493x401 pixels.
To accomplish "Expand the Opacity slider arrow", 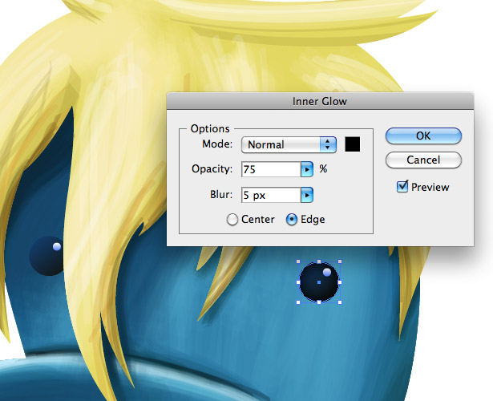I will point(307,169).
